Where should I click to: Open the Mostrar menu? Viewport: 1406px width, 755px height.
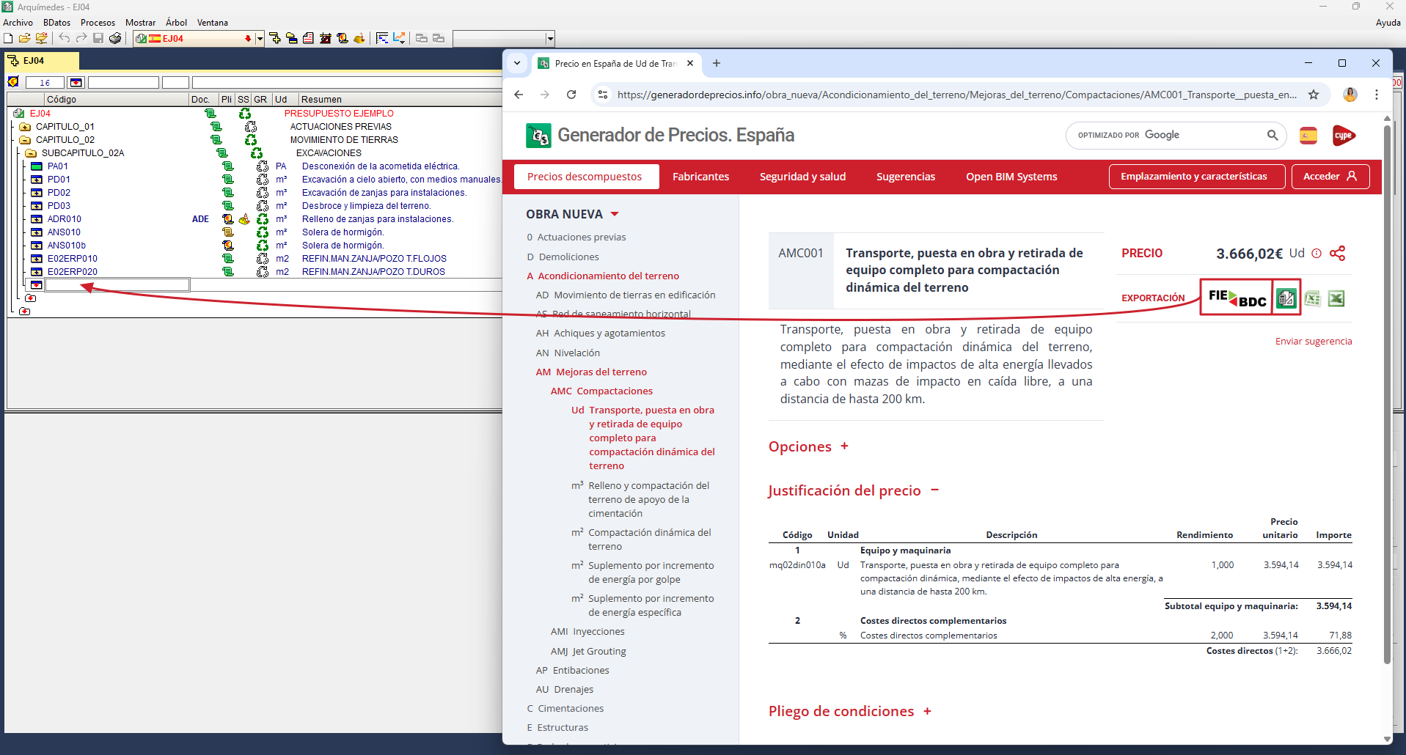tap(141, 23)
